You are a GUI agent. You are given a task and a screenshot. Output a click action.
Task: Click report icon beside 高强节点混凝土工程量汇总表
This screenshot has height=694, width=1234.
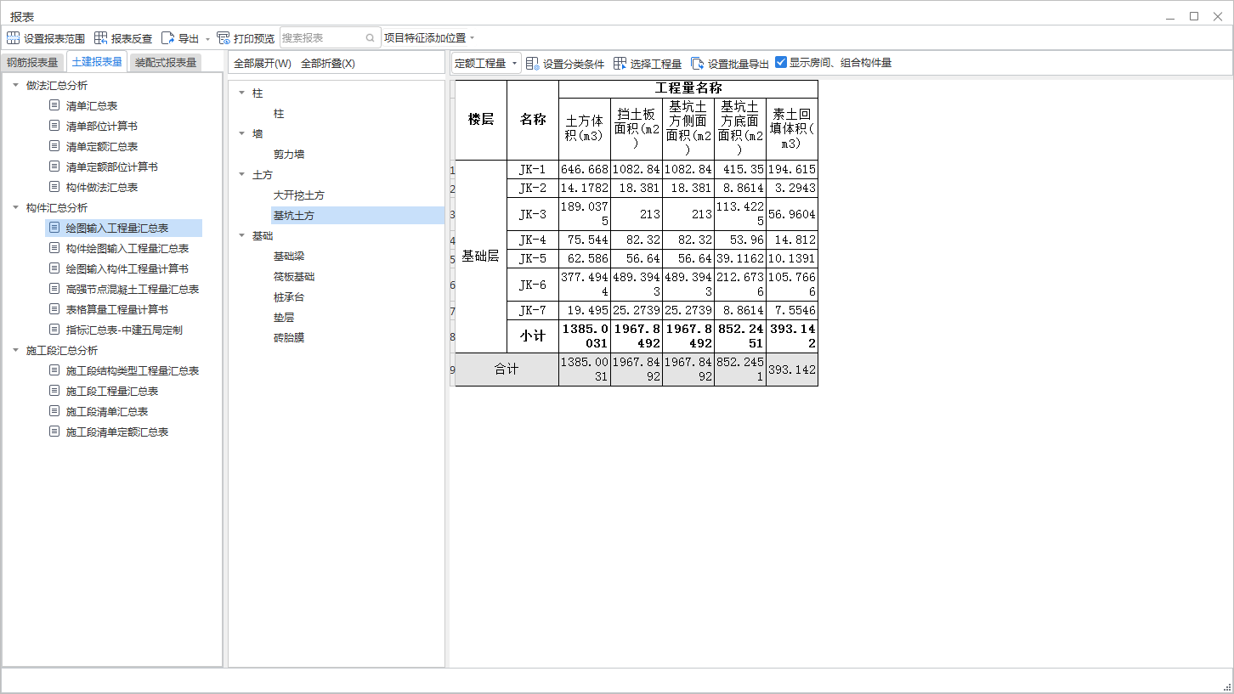pyautogui.click(x=54, y=289)
